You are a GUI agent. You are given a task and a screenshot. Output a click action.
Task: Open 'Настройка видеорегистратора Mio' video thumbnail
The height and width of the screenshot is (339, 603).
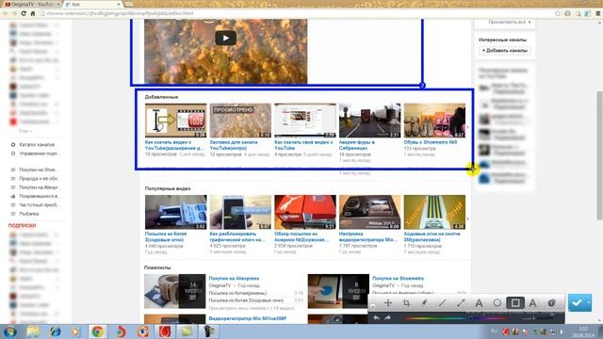tap(369, 212)
